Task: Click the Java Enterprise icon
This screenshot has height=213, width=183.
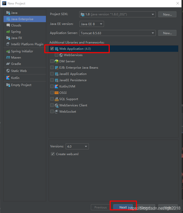Action: pyautogui.click(x=8, y=19)
